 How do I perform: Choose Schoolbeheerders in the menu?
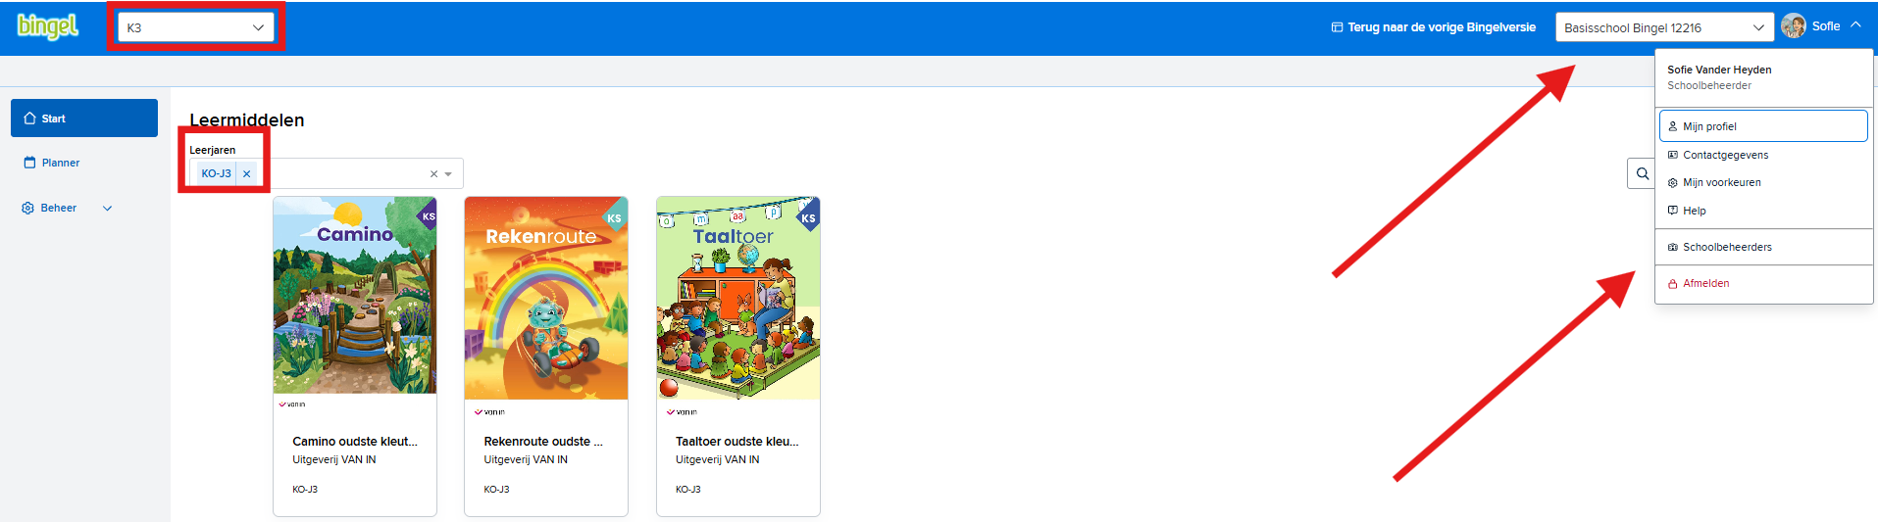tap(1763, 247)
